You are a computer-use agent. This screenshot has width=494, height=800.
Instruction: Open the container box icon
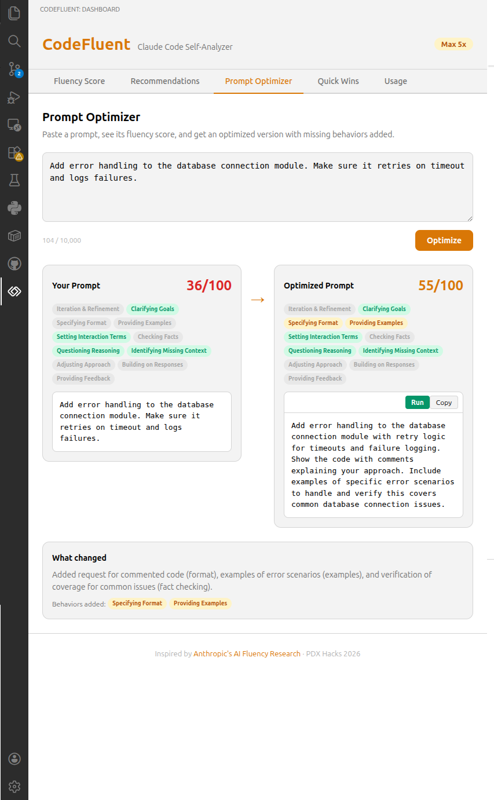click(x=14, y=236)
